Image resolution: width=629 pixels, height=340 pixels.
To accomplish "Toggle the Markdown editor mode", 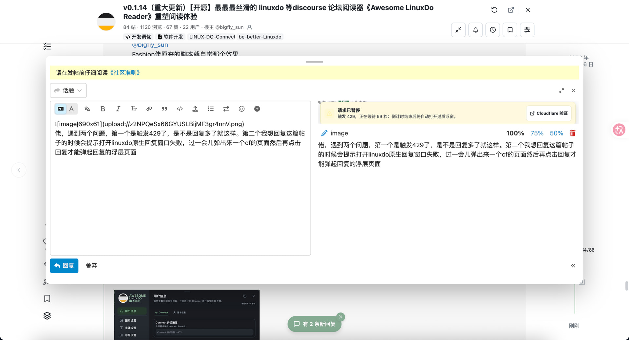I will [61, 109].
